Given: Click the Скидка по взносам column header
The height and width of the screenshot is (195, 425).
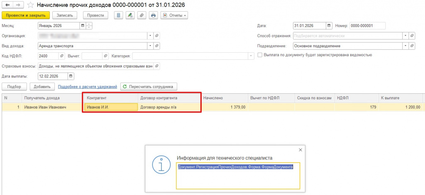Looking at the screenshot, I should [x=315, y=98].
